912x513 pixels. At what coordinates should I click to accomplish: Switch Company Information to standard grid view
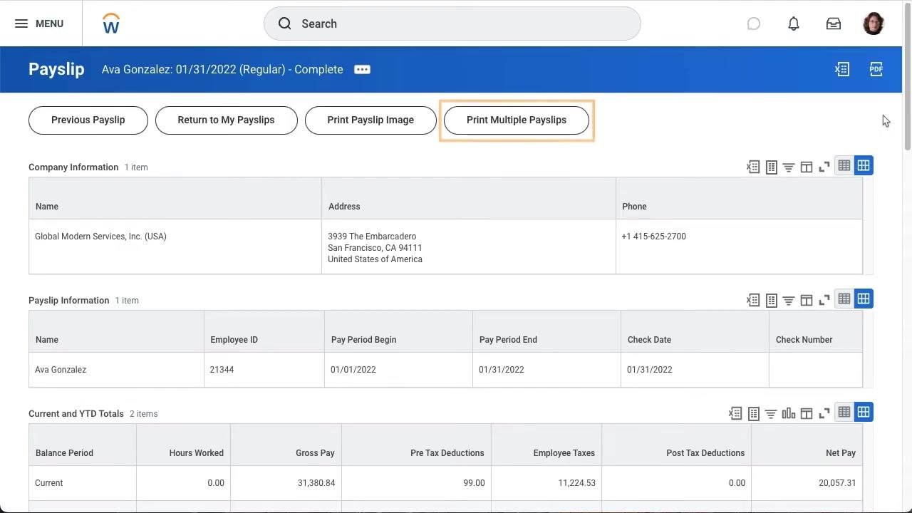click(864, 165)
